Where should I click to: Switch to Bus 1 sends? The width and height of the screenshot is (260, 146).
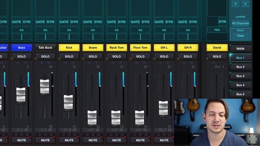pos(240,58)
